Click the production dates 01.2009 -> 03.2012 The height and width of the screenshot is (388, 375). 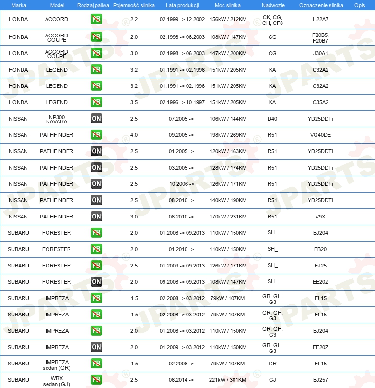[182, 347]
